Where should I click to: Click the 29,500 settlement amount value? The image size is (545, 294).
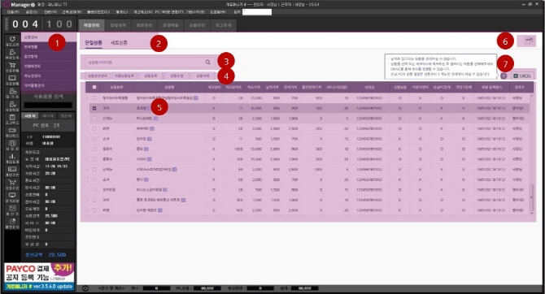tap(58, 255)
